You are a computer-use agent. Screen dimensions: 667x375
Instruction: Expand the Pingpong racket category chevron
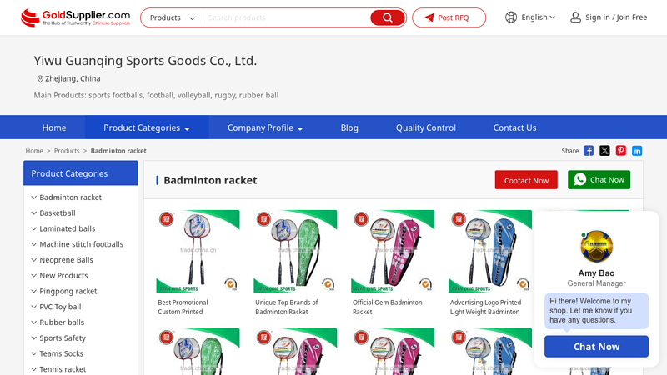[x=33, y=291]
